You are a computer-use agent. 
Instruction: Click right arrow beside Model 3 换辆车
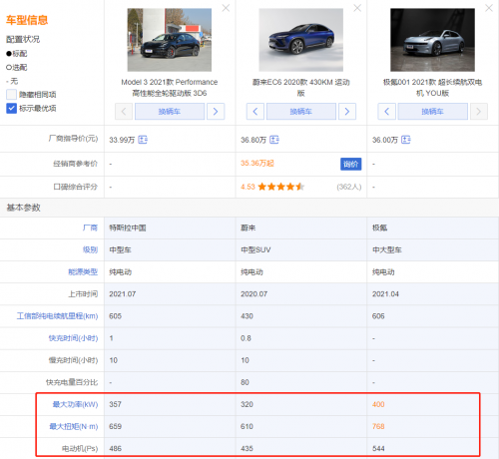pos(216,112)
